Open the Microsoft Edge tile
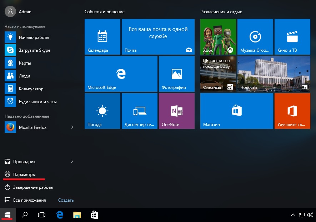The width and height of the screenshot is (316, 222). (x=121, y=74)
